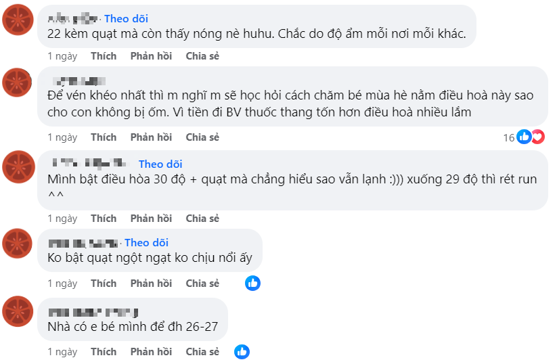Open the avatar beside the 'Để vén khéo' comment
Viewport: 555px width, 362px height.
point(17,83)
